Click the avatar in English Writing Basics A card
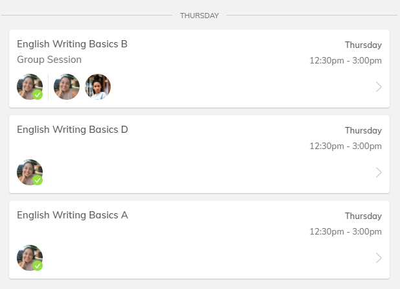The height and width of the screenshot is (289, 400). [28, 257]
